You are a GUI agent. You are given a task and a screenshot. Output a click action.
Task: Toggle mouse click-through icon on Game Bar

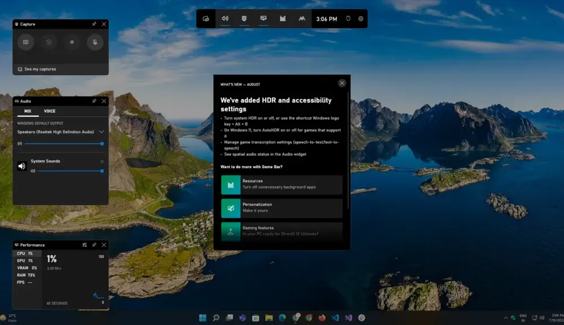(x=348, y=19)
